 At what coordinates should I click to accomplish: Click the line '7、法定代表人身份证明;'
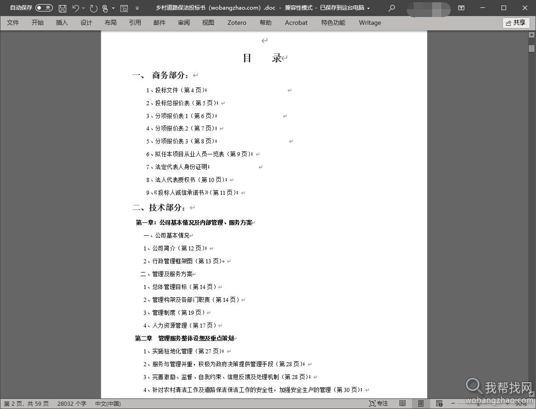click(178, 167)
